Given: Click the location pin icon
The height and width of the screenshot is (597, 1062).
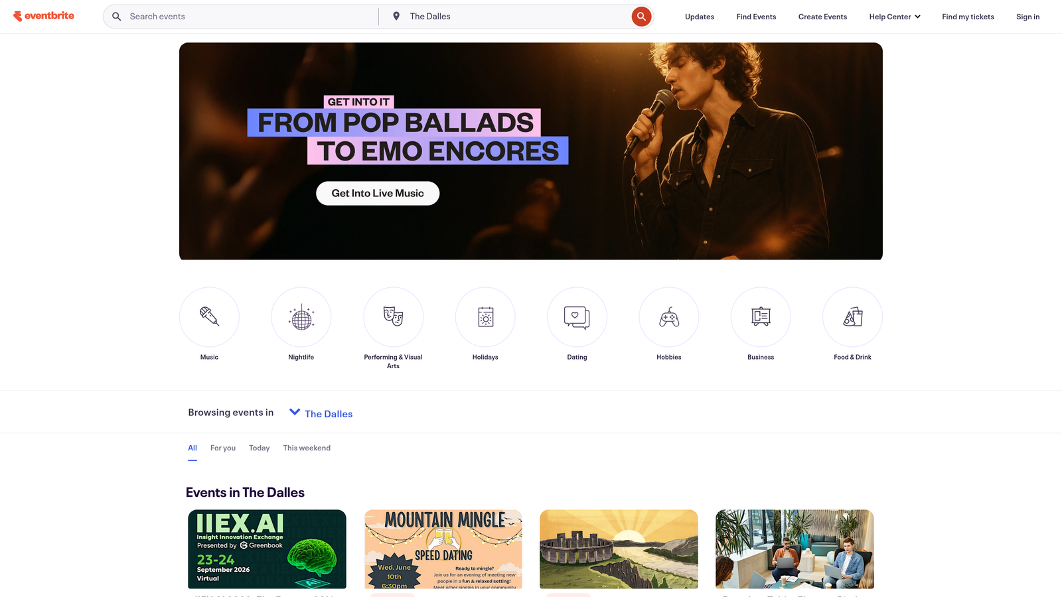Looking at the screenshot, I should coord(396,17).
